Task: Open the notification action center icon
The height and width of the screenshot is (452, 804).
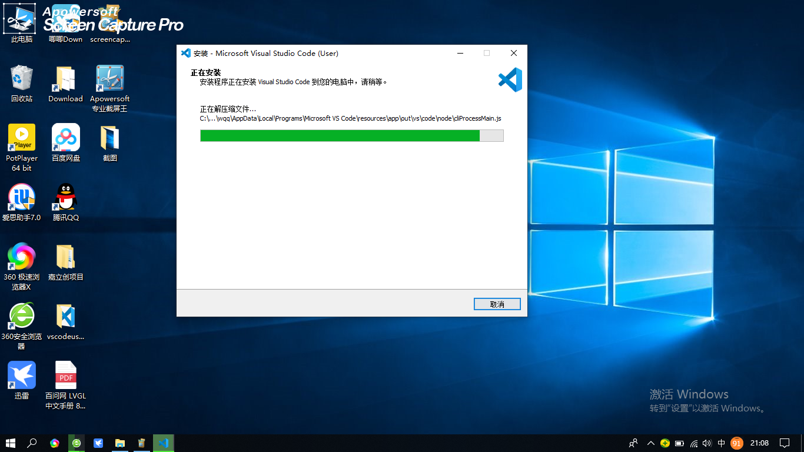Action: [x=785, y=443]
